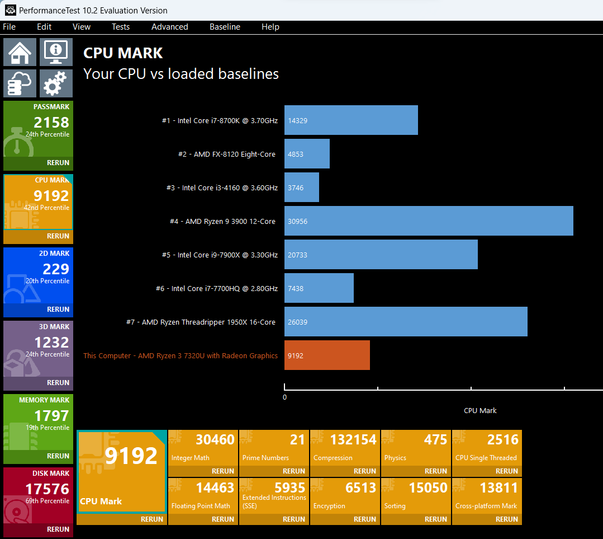Screen dimensions: 603x539
Task: Open the Advanced menu
Action: point(169,27)
